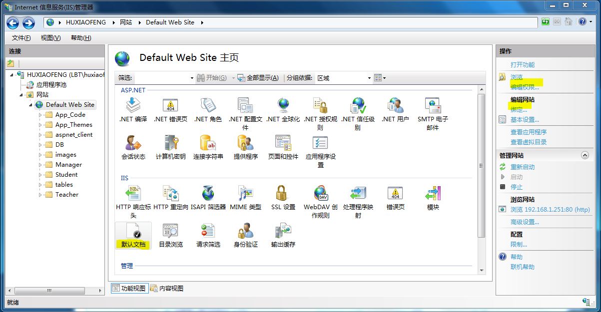Screen dimensions: 601x312
Task: Stop the website using 停止
Action: pyautogui.click(x=517, y=187)
